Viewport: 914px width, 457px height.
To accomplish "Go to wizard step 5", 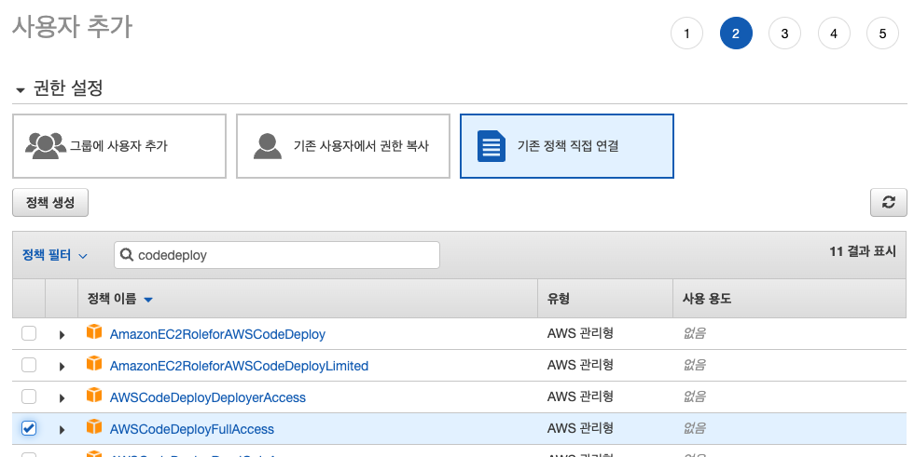I will pyautogui.click(x=882, y=34).
